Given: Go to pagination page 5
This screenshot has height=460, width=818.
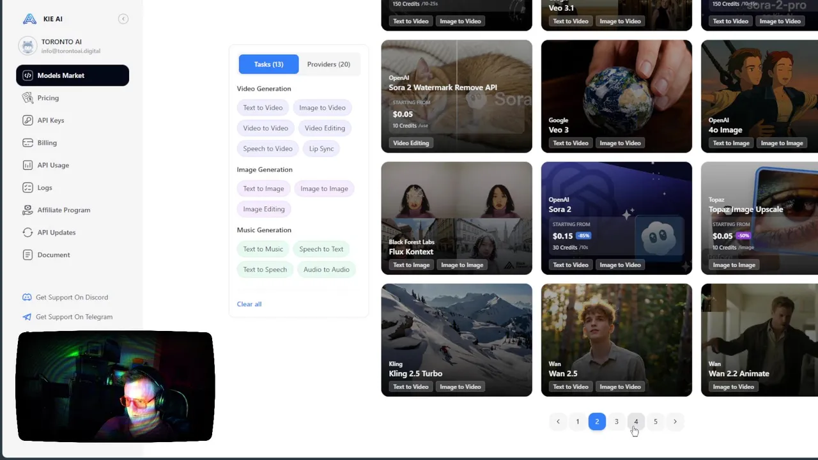Looking at the screenshot, I should click(656, 422).
